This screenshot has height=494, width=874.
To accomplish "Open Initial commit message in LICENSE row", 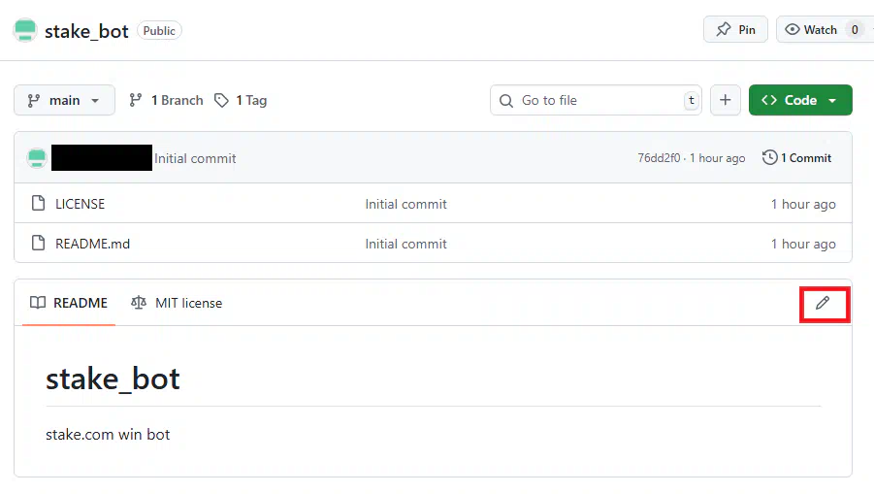I will tap(405, 204).
